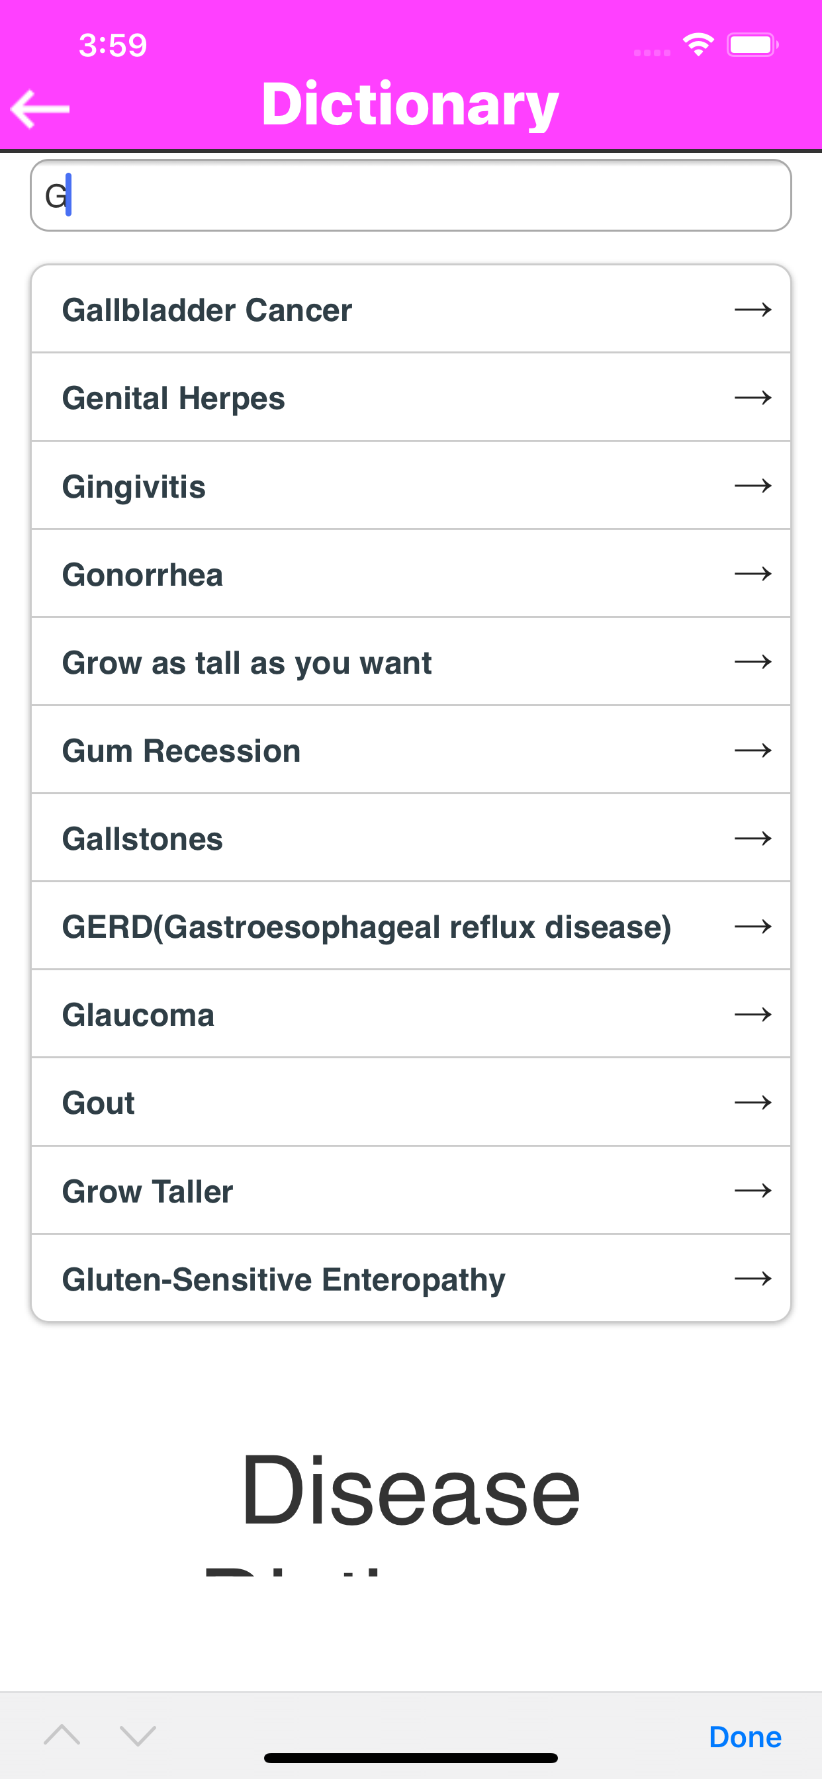
Task: Tap the Disease heading text
Action: click(410, 1488)
